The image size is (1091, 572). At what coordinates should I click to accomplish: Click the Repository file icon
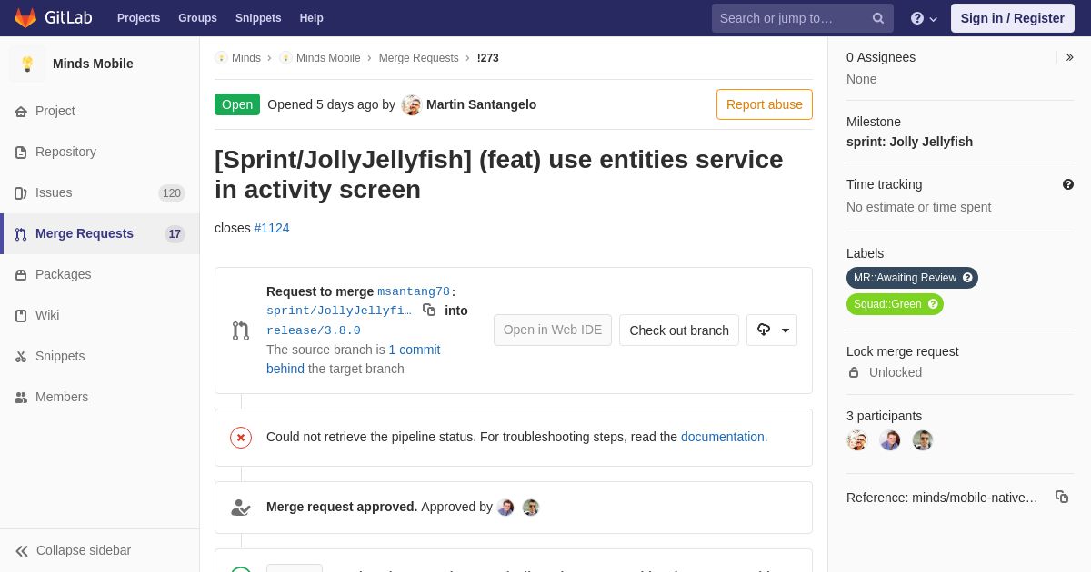pyautogui.click(x=21, y=152)
